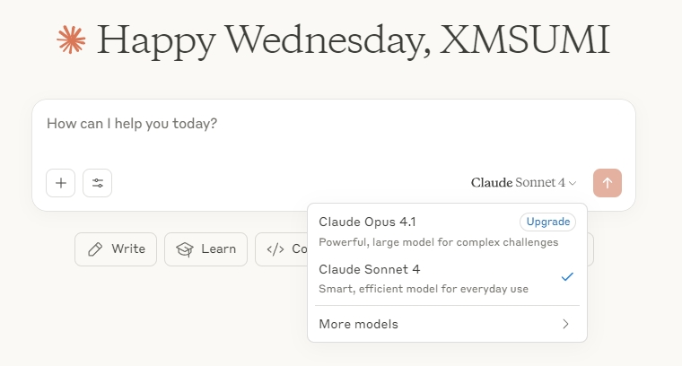Image resolution: width=682 pixels, height=366 pixels.
Task: Select the Claude Sonnet 4 model option
Action: [447, 279]
